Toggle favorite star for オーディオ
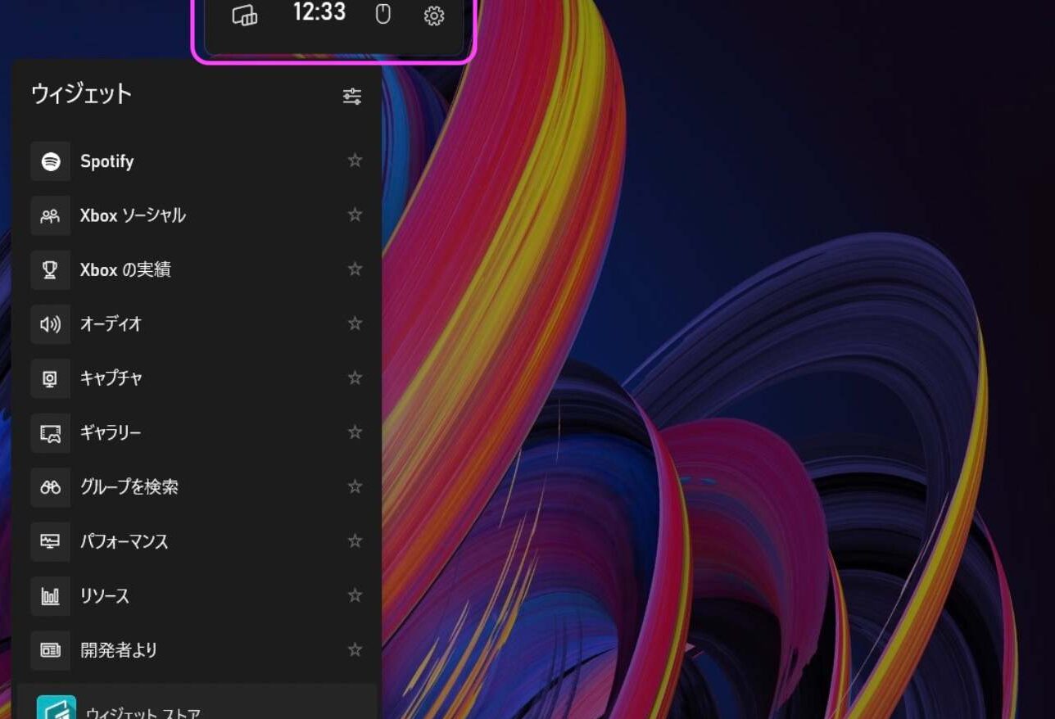Viewport: 1055px width, 719px height. click(x=355, y=323)
